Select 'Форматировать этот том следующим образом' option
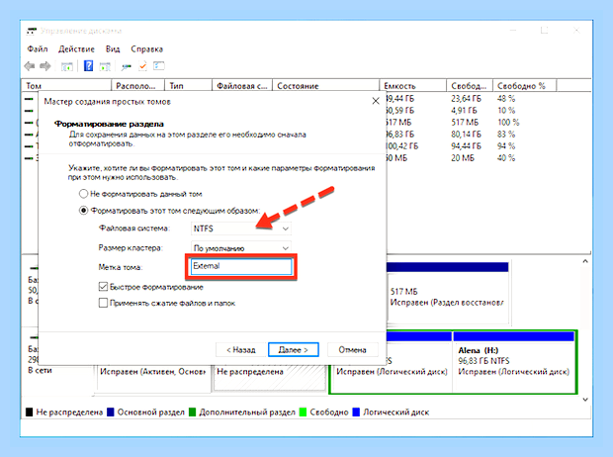 (83, 211)
